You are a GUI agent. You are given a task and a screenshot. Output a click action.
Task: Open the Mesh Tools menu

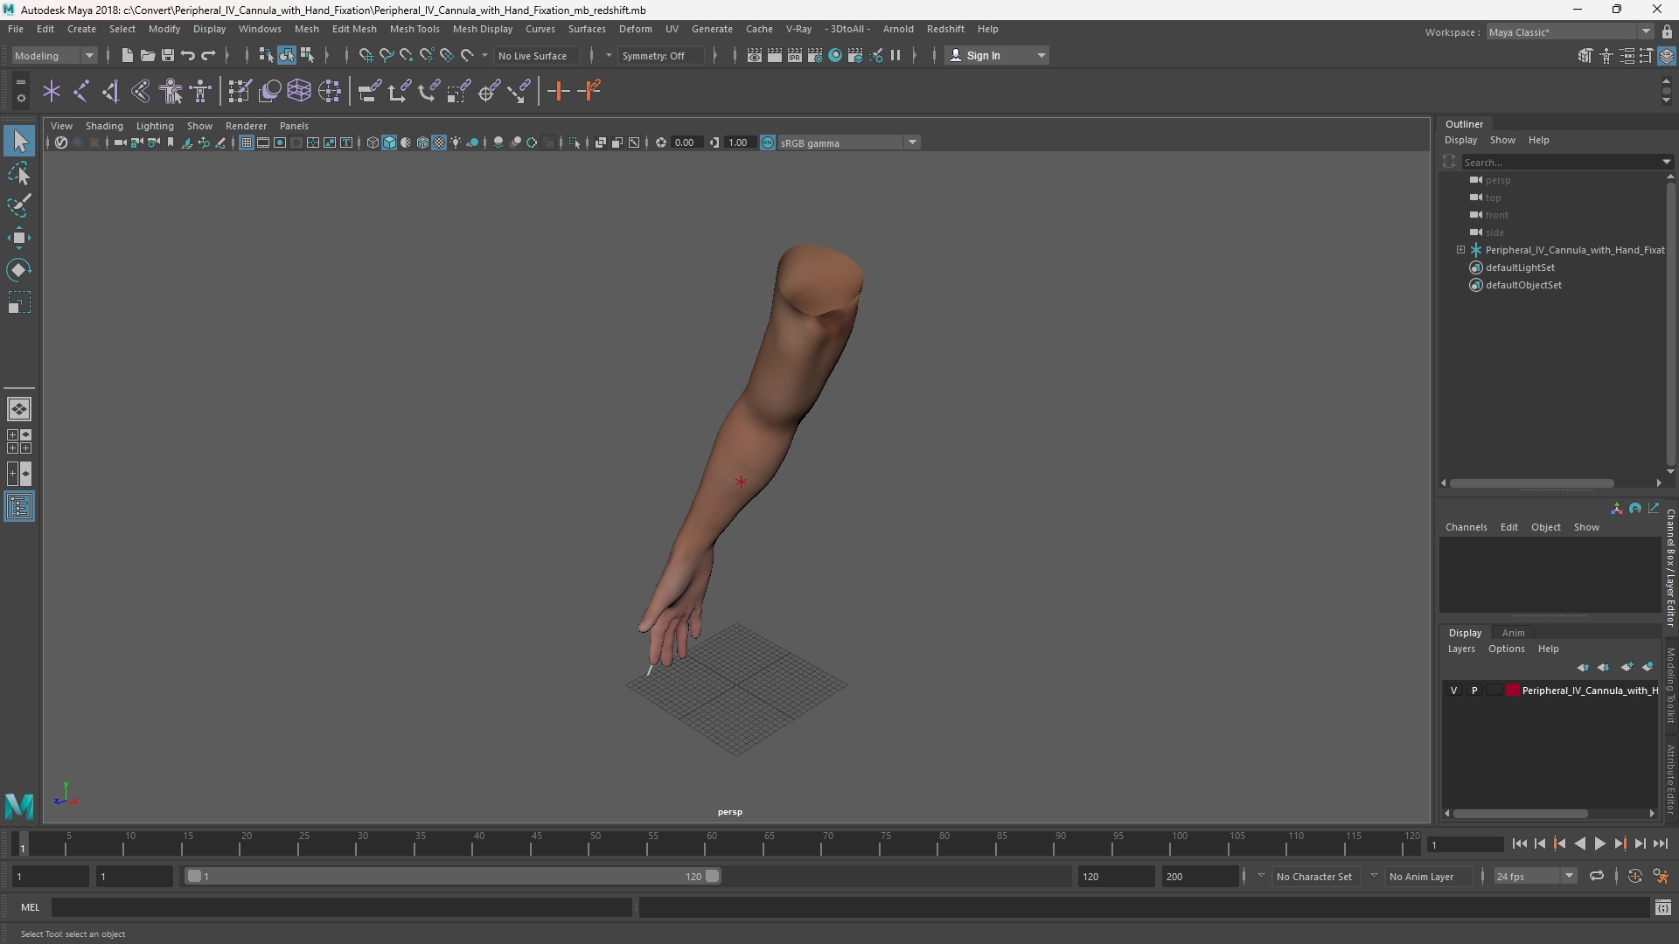click(415, 29)
